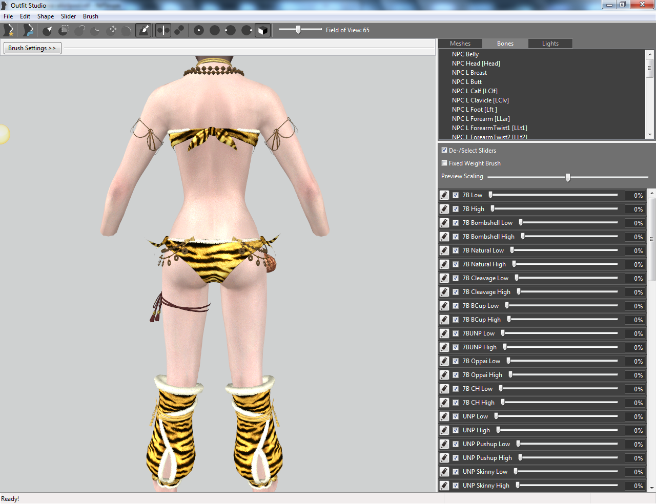The image size is (656, 504).
Task: Open the Edit menu
Action: (x=25, y=16)
